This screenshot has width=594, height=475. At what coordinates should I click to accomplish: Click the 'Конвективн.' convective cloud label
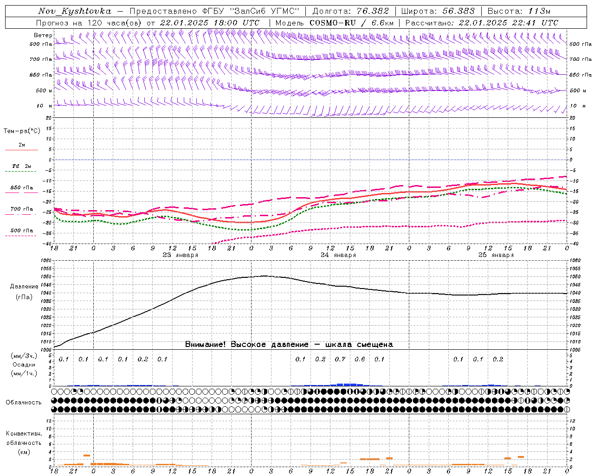[x=24, y=434]
